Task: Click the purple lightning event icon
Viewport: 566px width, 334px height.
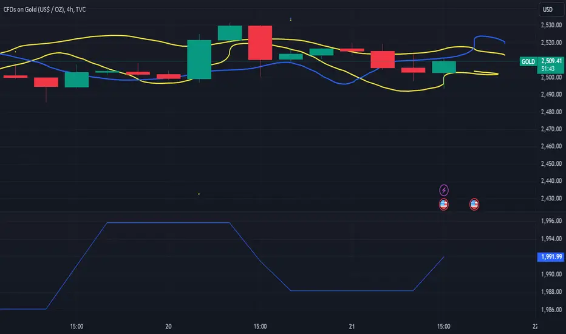Action: coord(444,190)
